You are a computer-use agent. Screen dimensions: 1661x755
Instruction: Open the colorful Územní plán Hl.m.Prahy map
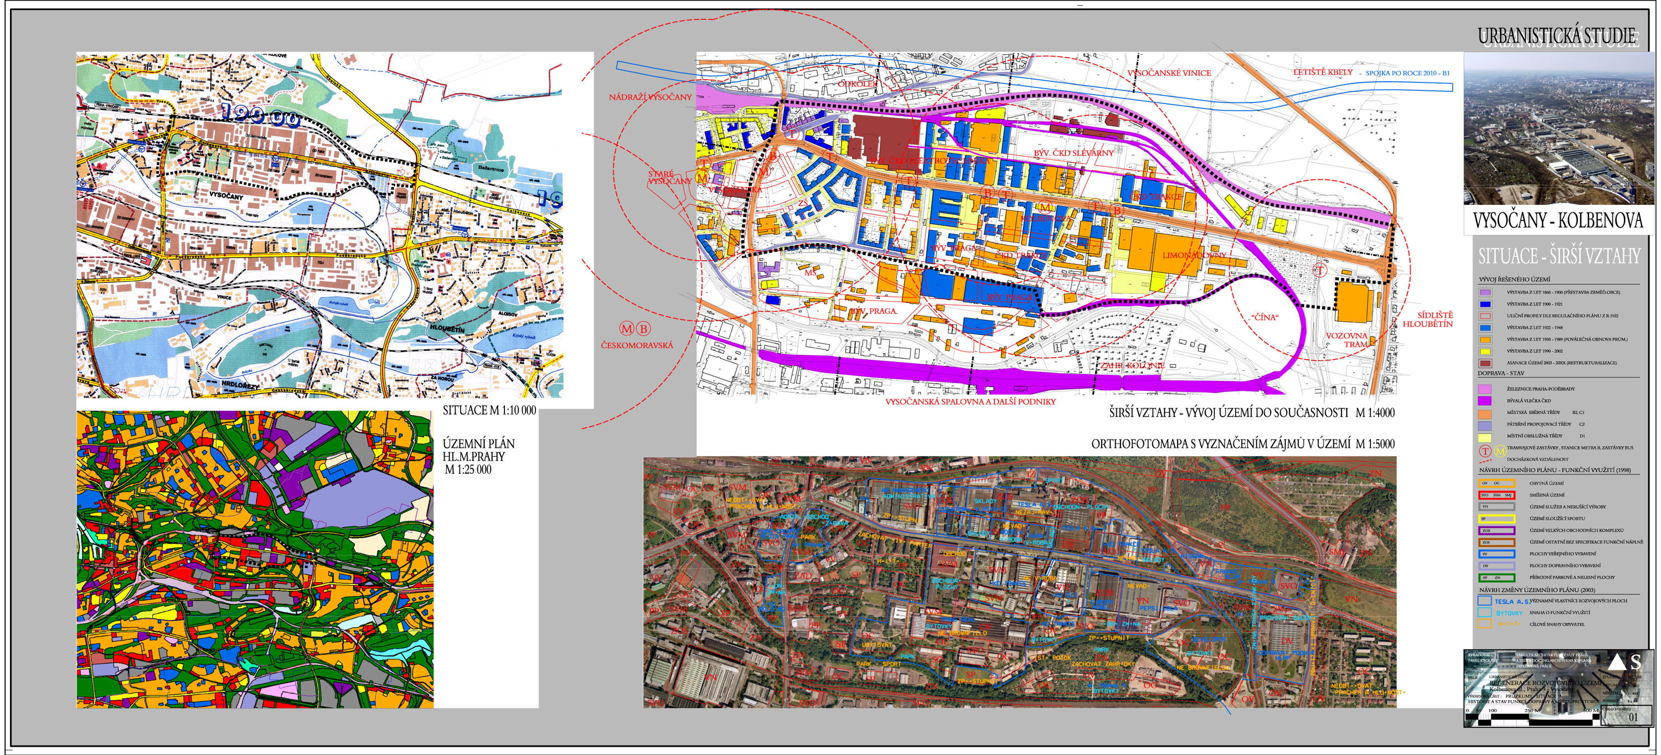[x=255, y=559]
